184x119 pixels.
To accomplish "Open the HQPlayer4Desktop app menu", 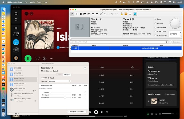I will pyautogui.click(x=14, y=2).
